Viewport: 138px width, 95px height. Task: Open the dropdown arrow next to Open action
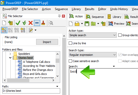coord(82,24)
